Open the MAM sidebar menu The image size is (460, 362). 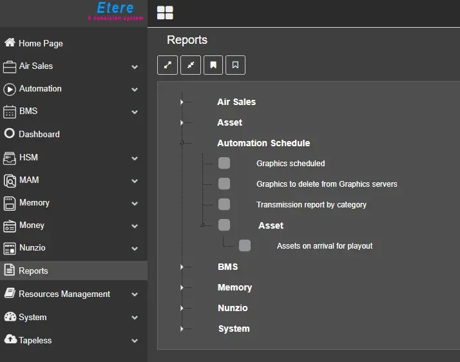pos(29,180)
